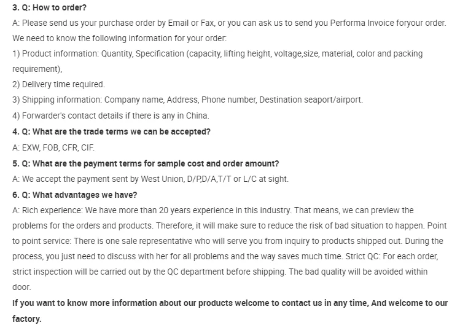Click the word "requirement)," on its own line
Viewport: 460px width, 325px height.
pos(37,69)
